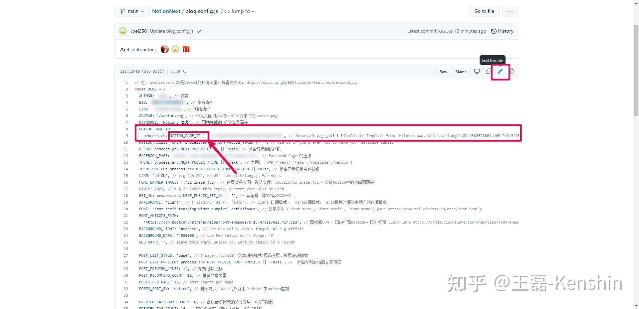This screenshot has height=309, width=639.
Task: Click the History icon button
Action: click(494, 31)
